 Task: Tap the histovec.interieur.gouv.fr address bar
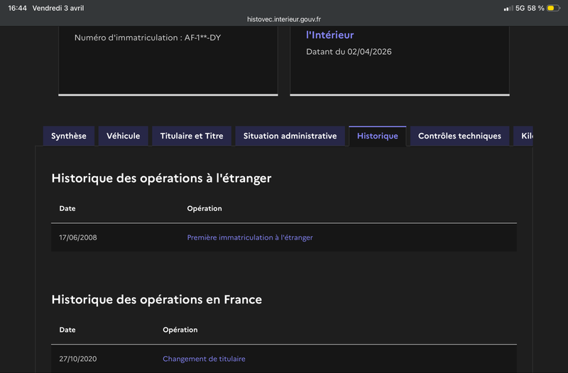(284, 19)
